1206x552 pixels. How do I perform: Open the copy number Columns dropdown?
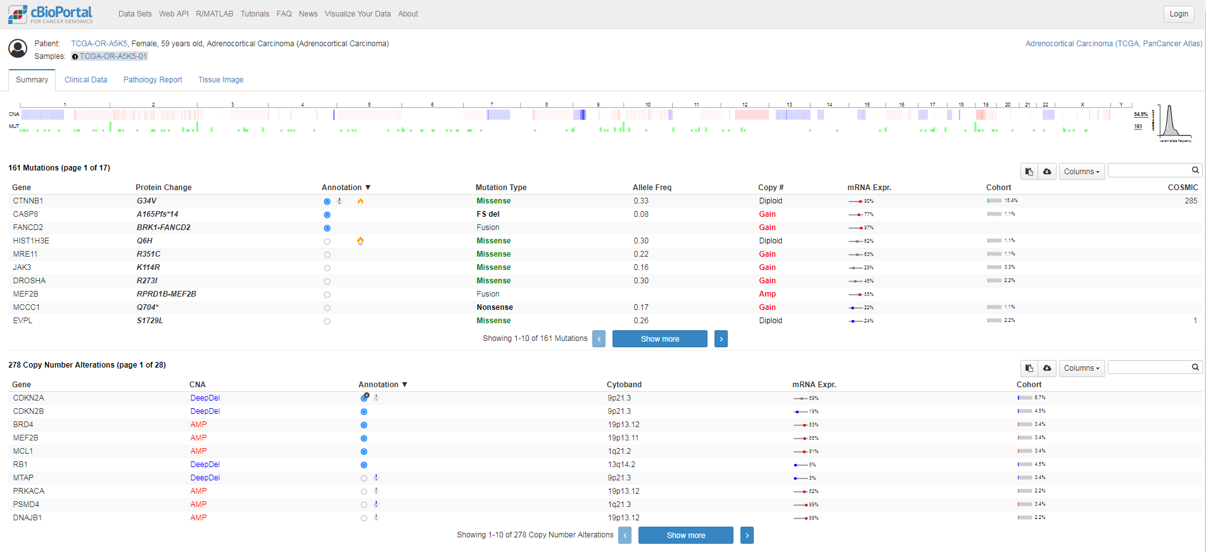click(1082, 368)
